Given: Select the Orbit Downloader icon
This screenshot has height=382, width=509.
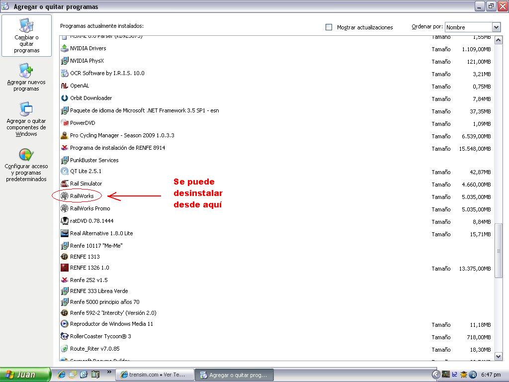Looking at the screenshot, I should point(64,98).
